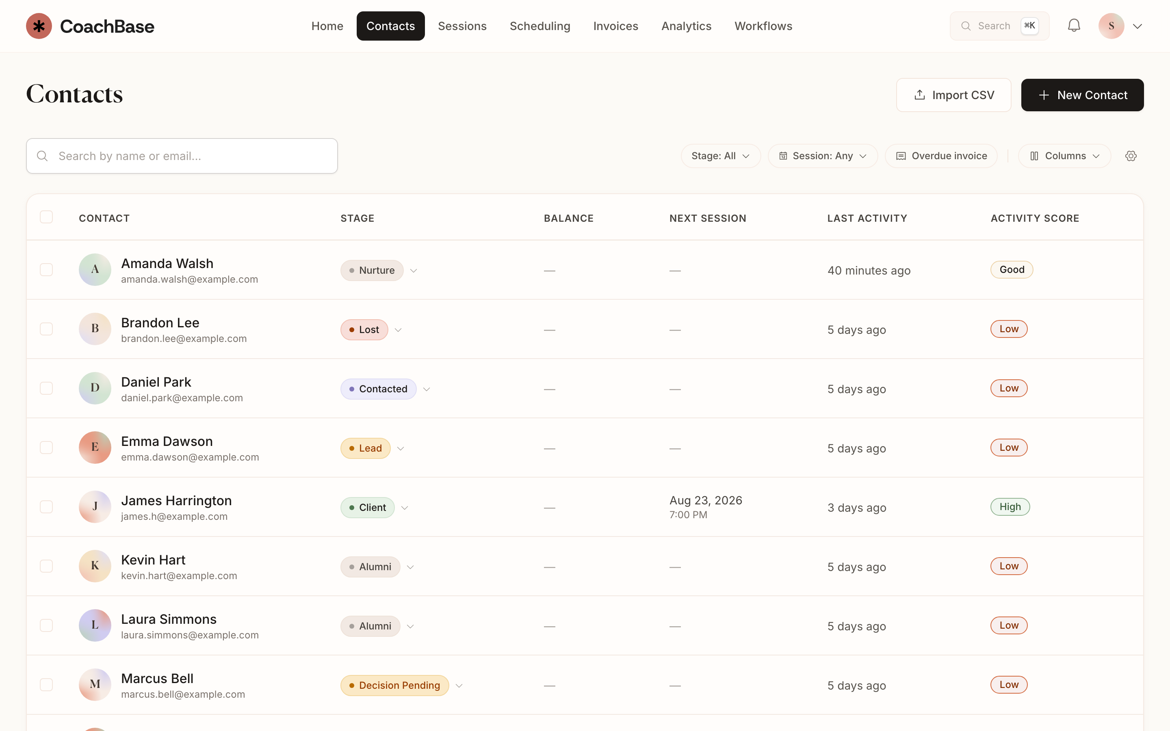Open James Harrington's contact name

pos(176,500)
